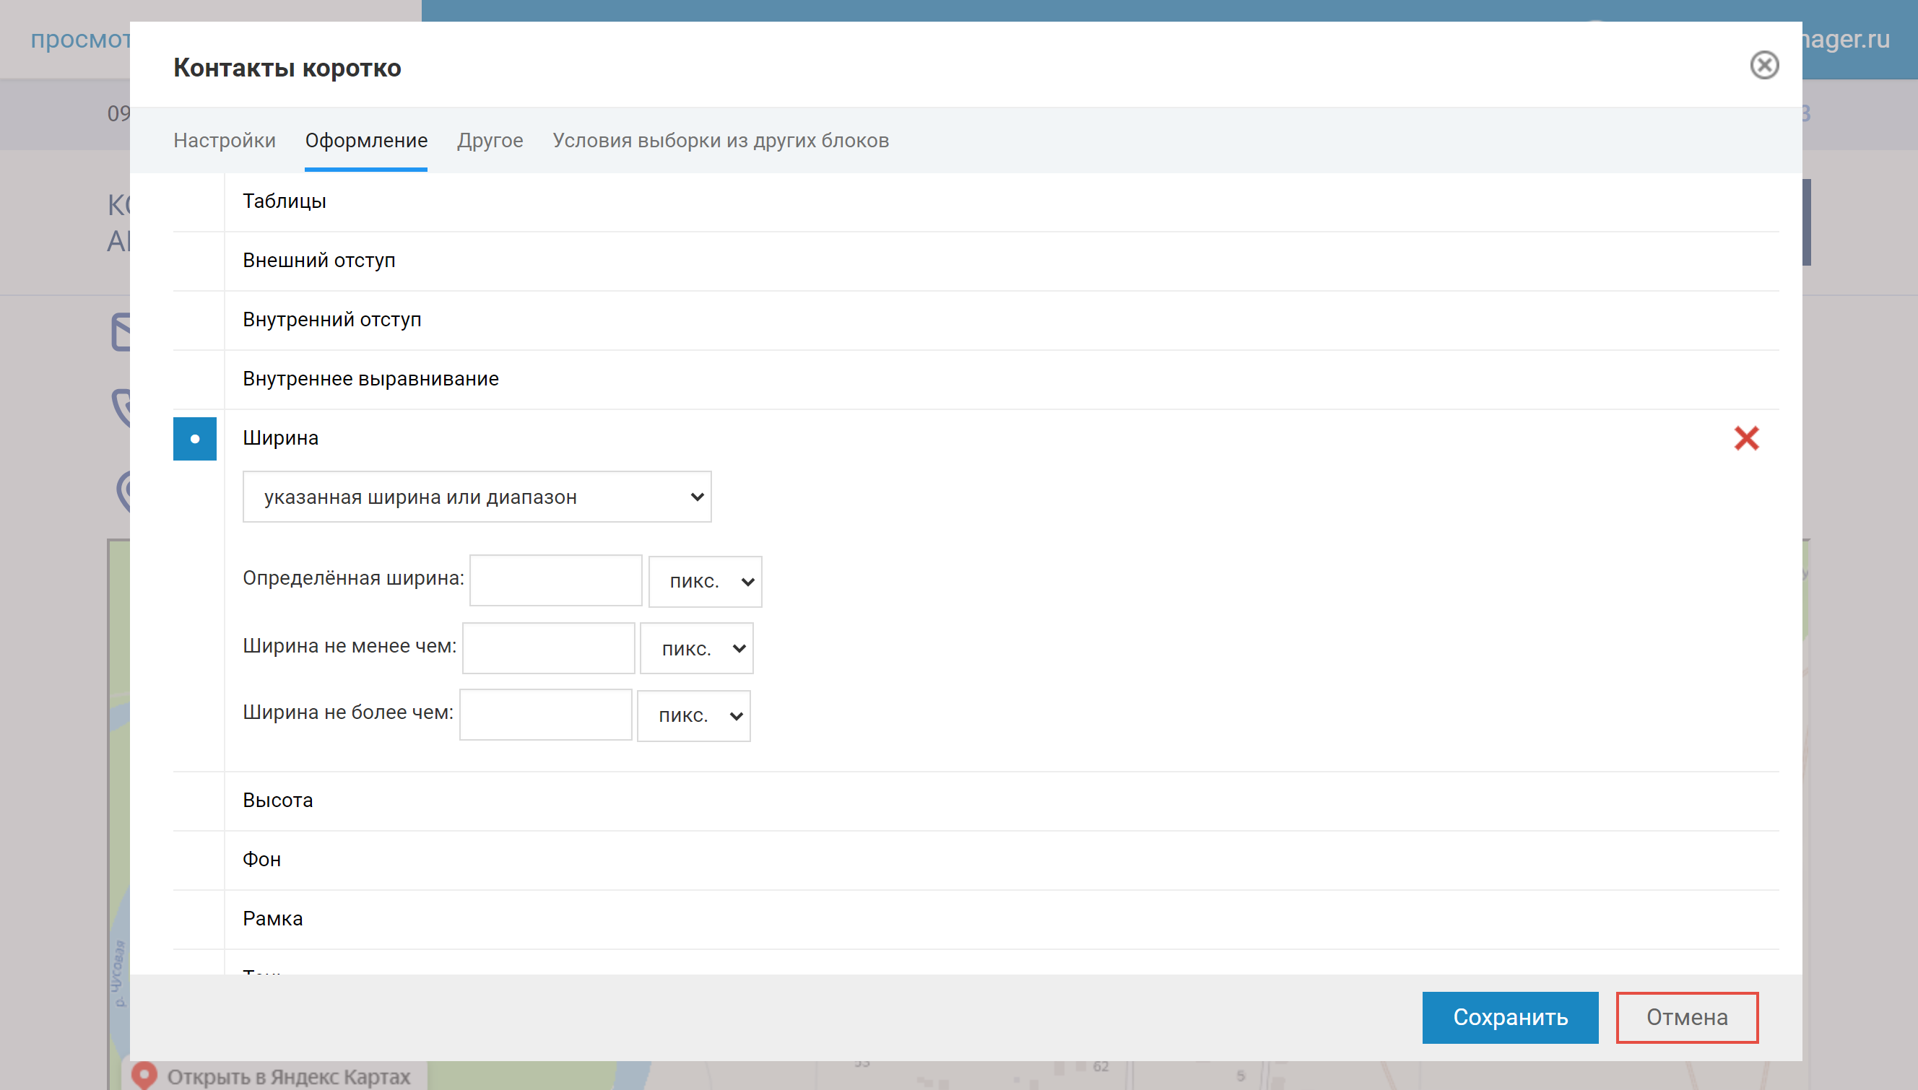Click the Ширина не менее чем input field
Viewport: 1918px width, 1090px height.
coord(548,648)
